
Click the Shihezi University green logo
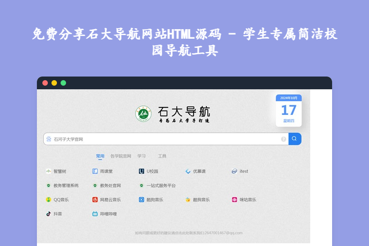pyautogui.click(x=143, y=114)
